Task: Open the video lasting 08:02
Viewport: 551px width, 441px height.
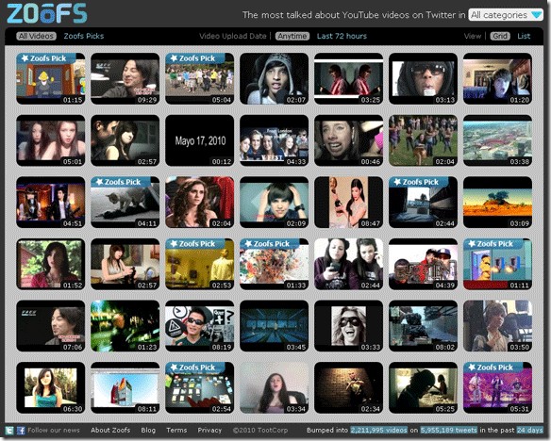Action: click(x=423, y=326)
